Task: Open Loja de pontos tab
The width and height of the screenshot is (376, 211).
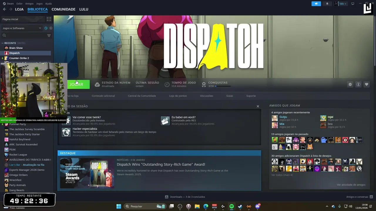Action: [178, 96]
